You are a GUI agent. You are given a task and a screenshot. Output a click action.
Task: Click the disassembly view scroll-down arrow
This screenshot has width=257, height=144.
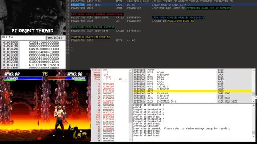point(253,101)
